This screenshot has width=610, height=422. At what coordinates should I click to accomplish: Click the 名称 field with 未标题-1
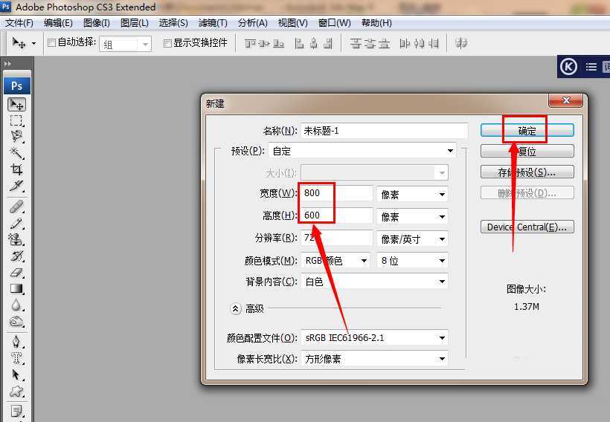point(384,131)
